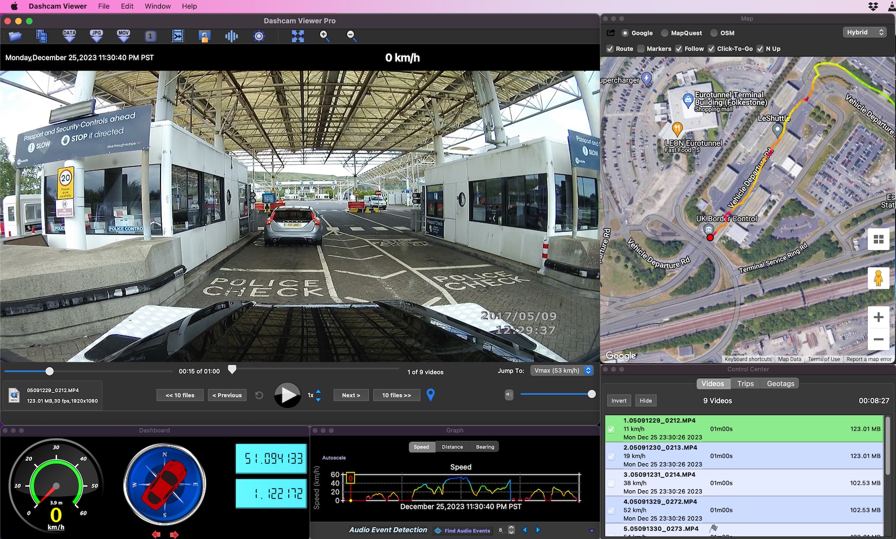Screen dimensions: 896x539
Task: Zoom out the map with the minus button
Action: (x=879, y=339)
